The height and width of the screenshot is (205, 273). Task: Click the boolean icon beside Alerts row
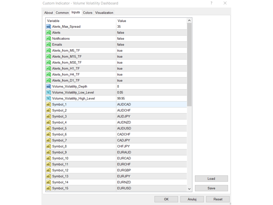coord(48,32)
